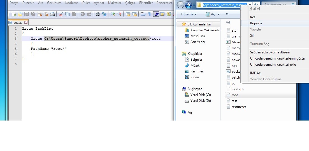Click the Explorer address bar path
The image size is (309, 151).
click(x=225, y=5)
